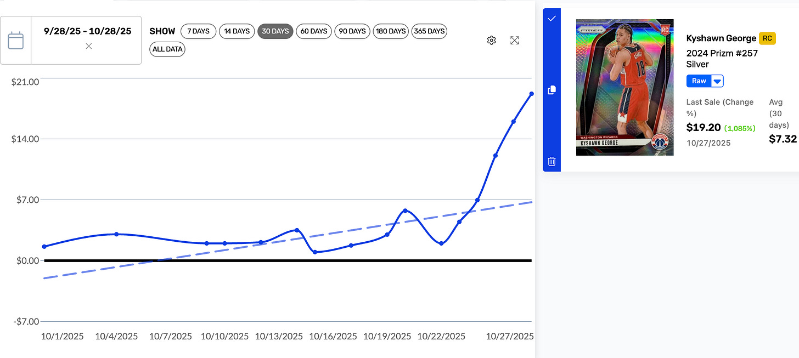Select the last data point on chart
This screenshot has height=358, width=799.
[532, 94]
